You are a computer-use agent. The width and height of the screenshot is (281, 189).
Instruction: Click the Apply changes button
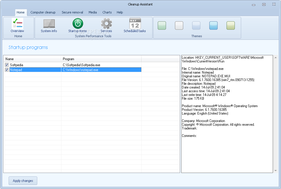23,181
